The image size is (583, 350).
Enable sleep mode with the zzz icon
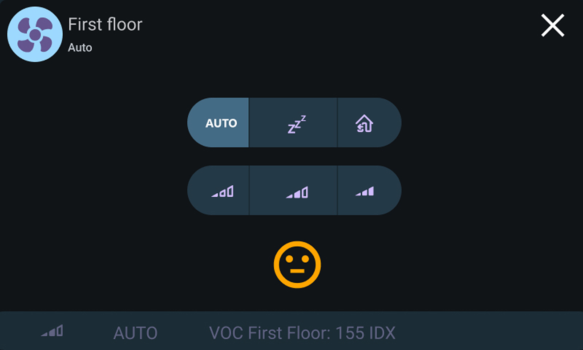coord(296,124)
